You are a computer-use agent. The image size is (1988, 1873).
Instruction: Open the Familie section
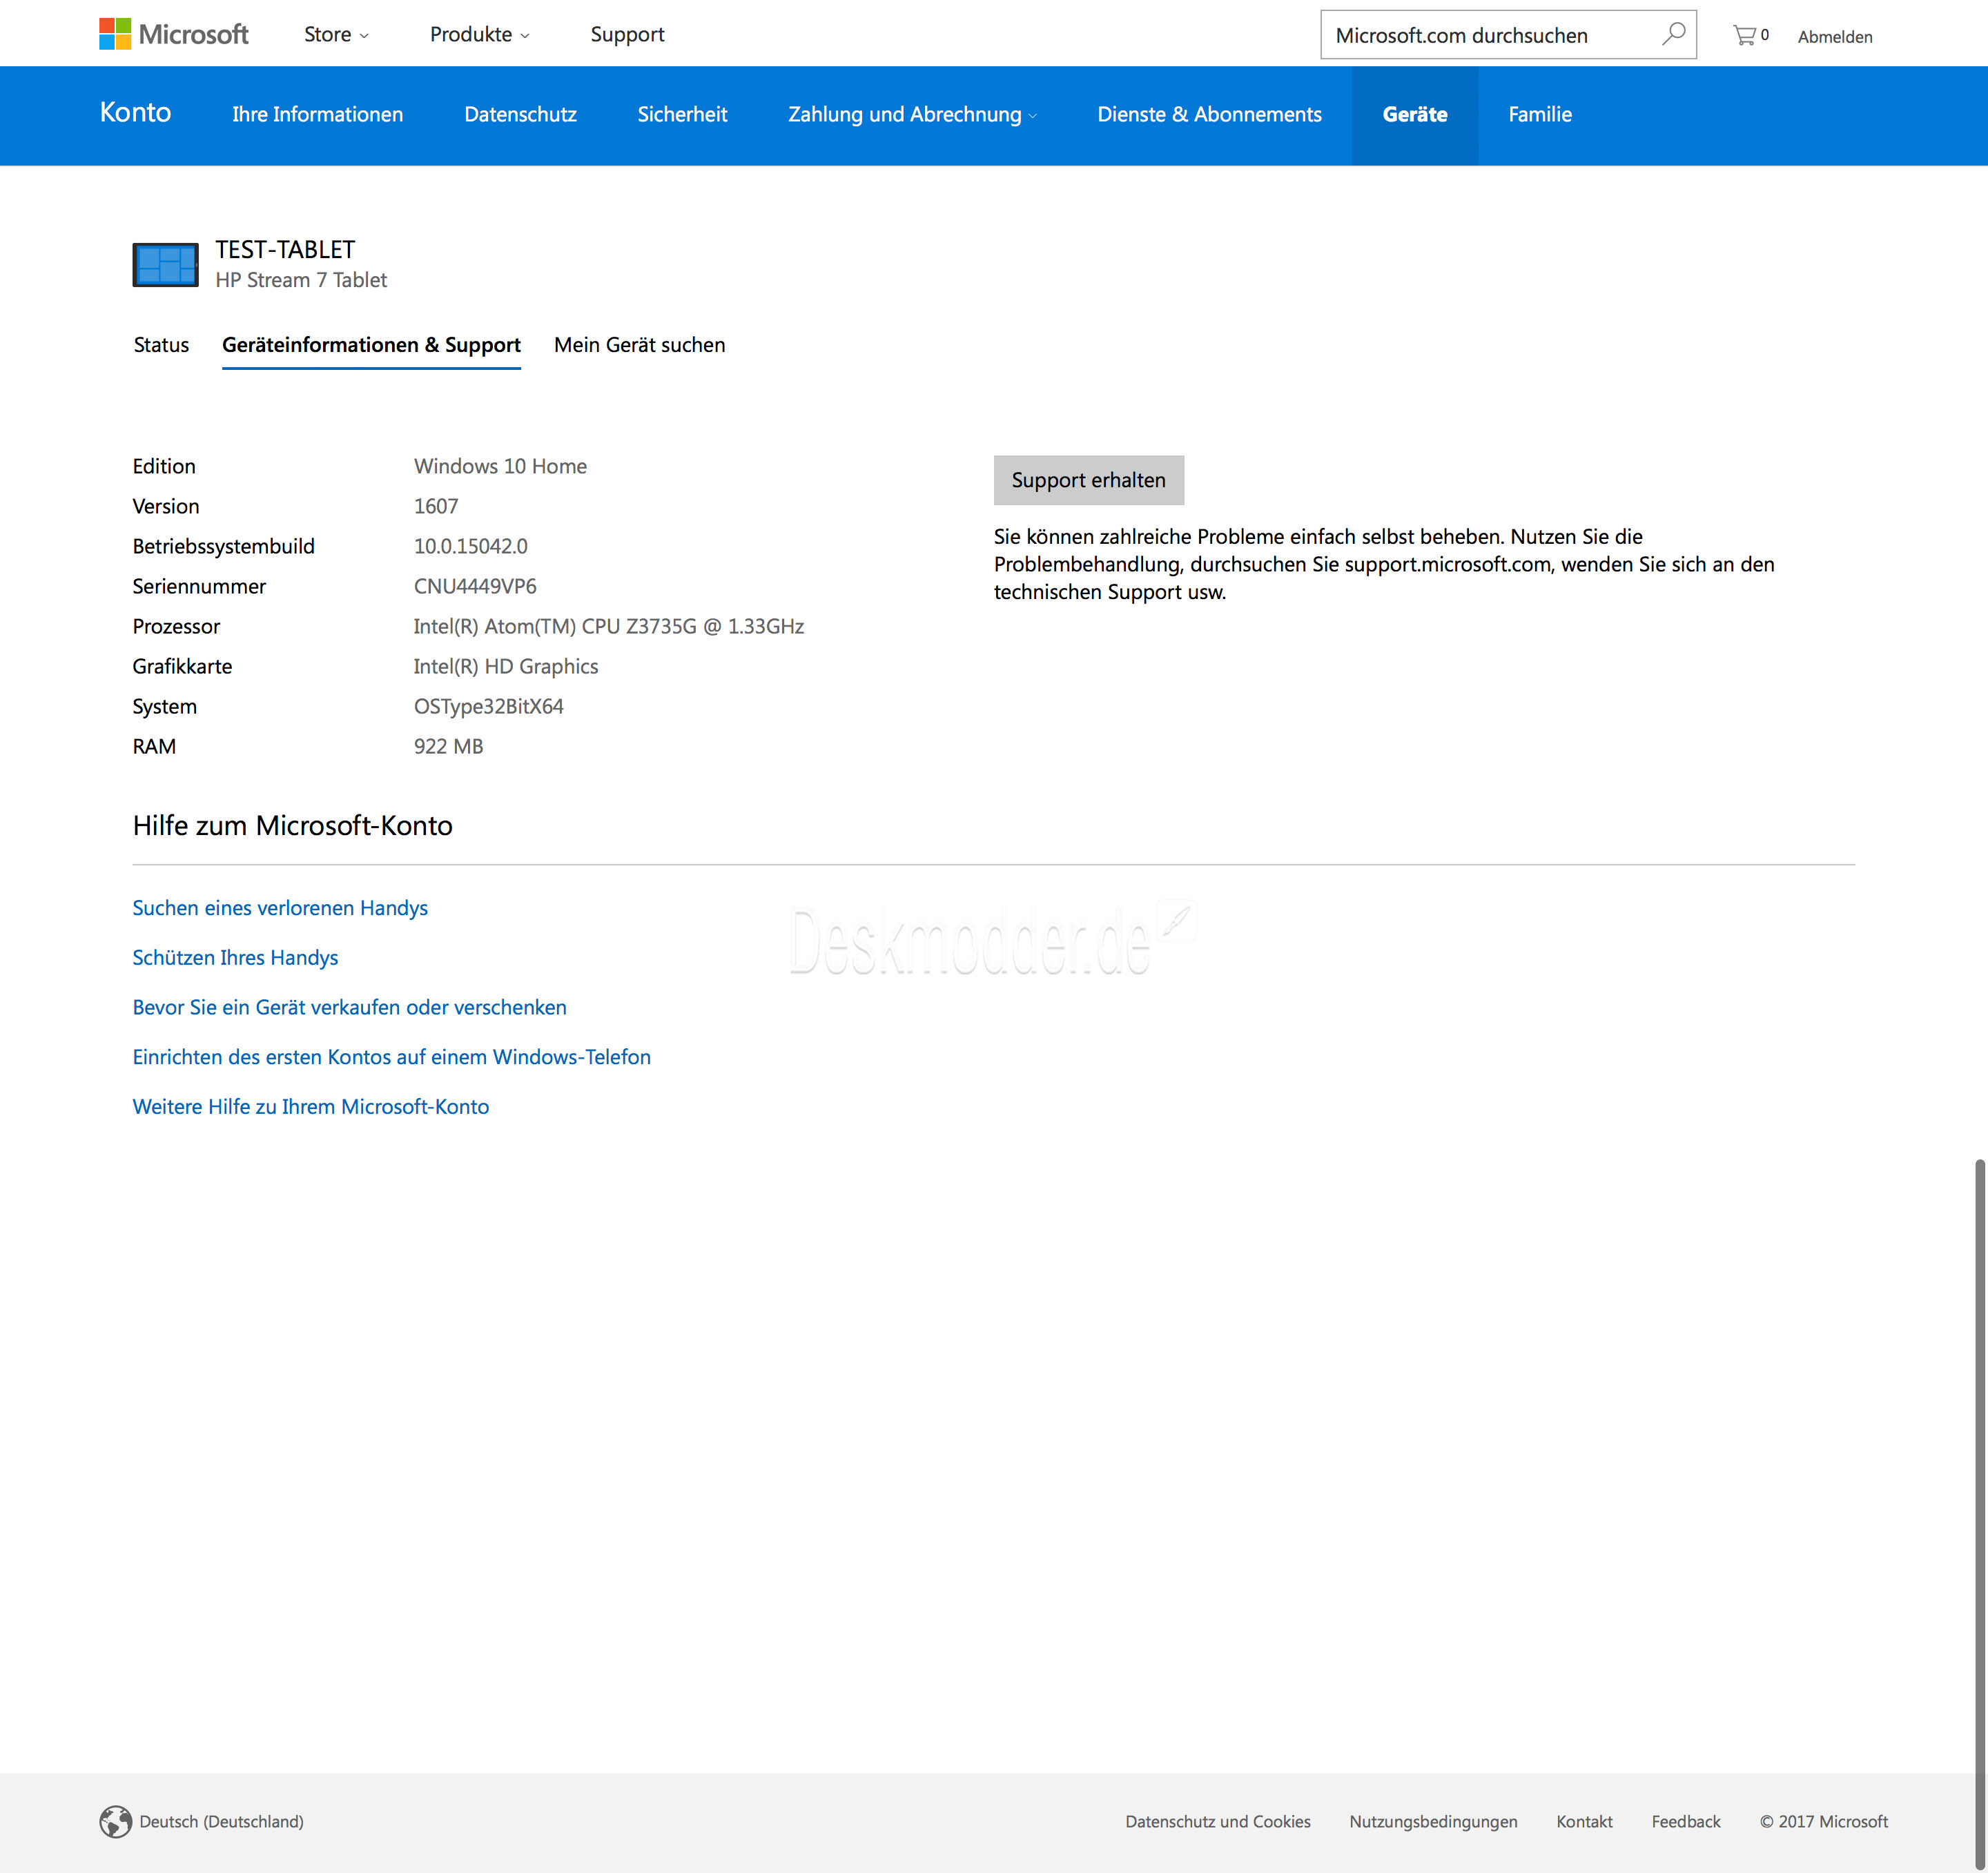1540,115
